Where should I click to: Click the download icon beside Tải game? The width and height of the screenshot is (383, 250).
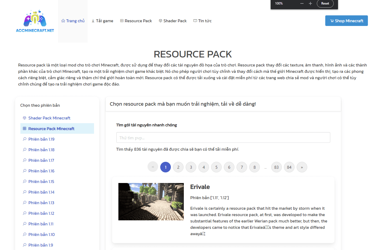click(93, 21)
